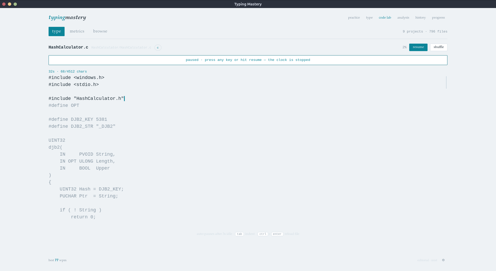Click the typingmastery logo
This screenshot has width=496, height=271.
coord(67,17)
